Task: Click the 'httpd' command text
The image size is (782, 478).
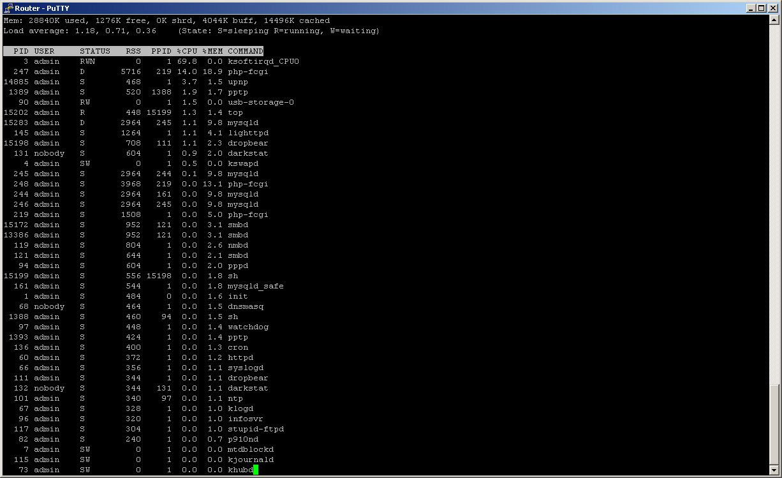Action: 240,357
